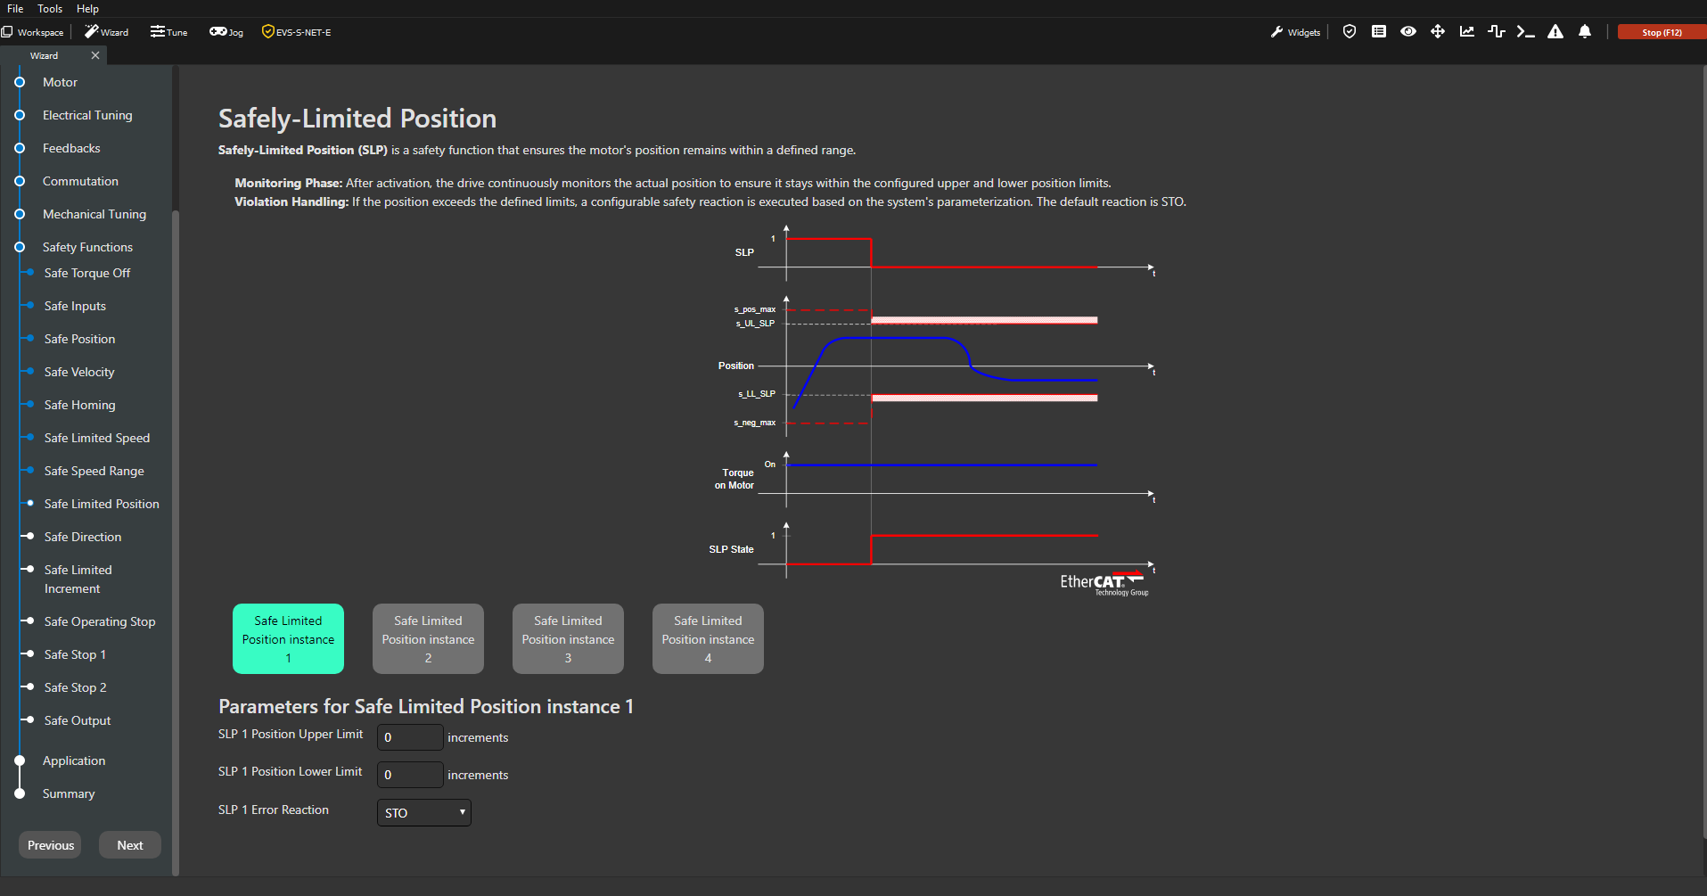Click the Next button

(130, 845)
